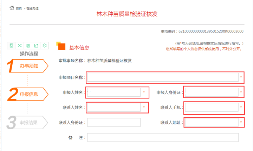253x151 pixels.
Task: Click the fullscreen expand icon
Action: (x=20, y=46)
